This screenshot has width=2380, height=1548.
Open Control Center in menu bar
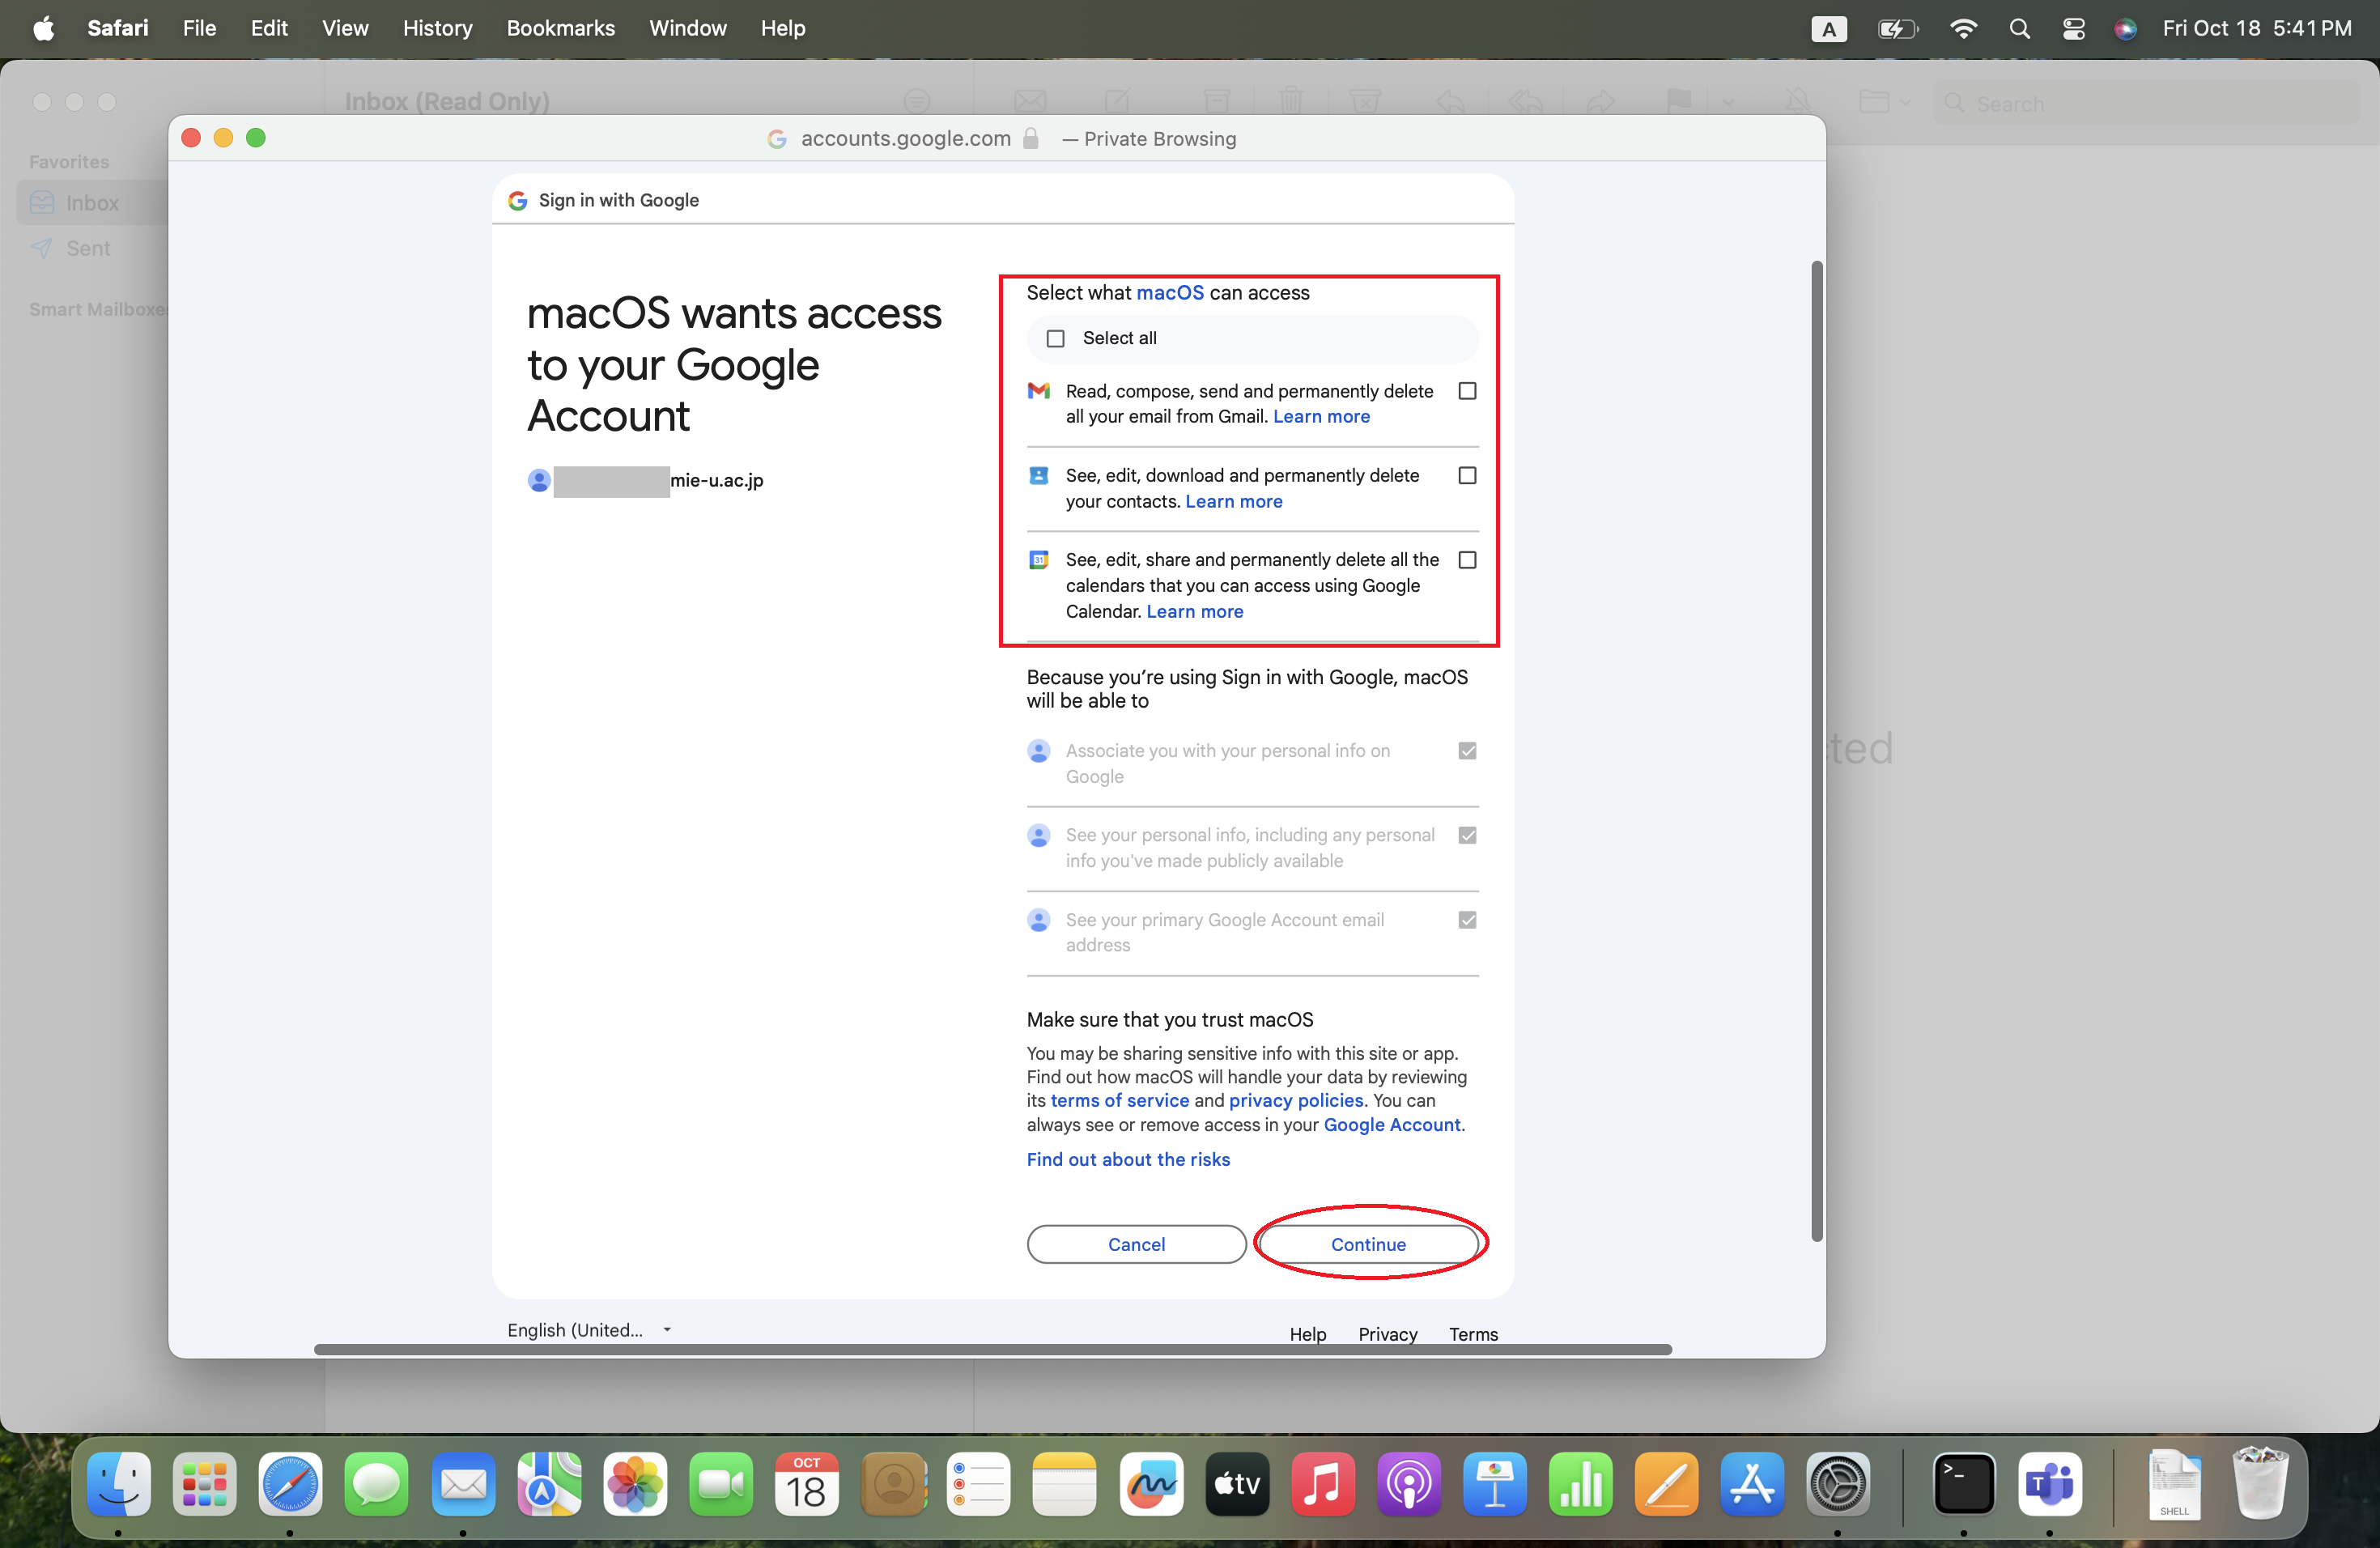[2073, 28]
